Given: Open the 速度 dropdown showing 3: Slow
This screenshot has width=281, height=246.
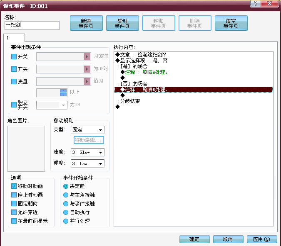Looking at the screenshot, I should (87, 152).
